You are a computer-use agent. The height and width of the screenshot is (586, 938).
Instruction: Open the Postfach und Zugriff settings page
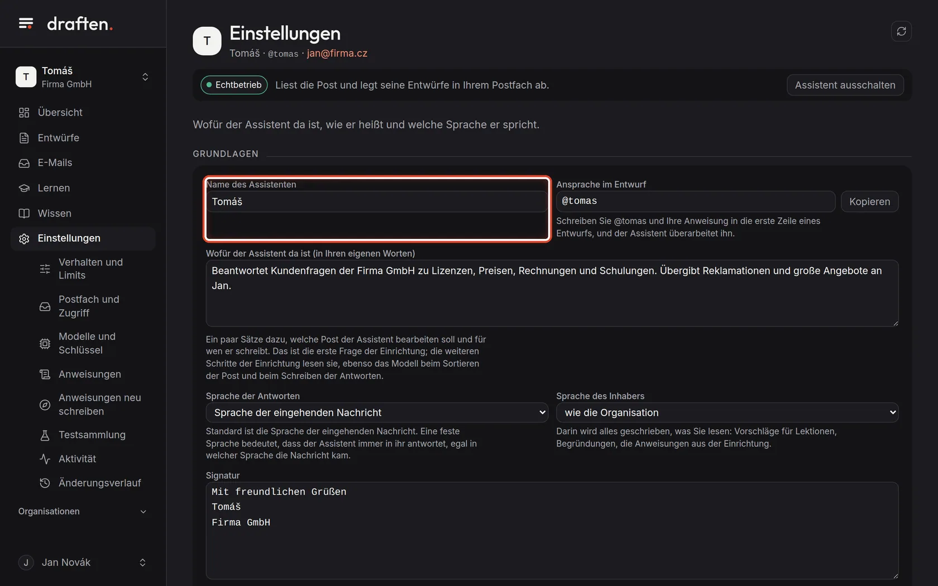coord(94,306)
